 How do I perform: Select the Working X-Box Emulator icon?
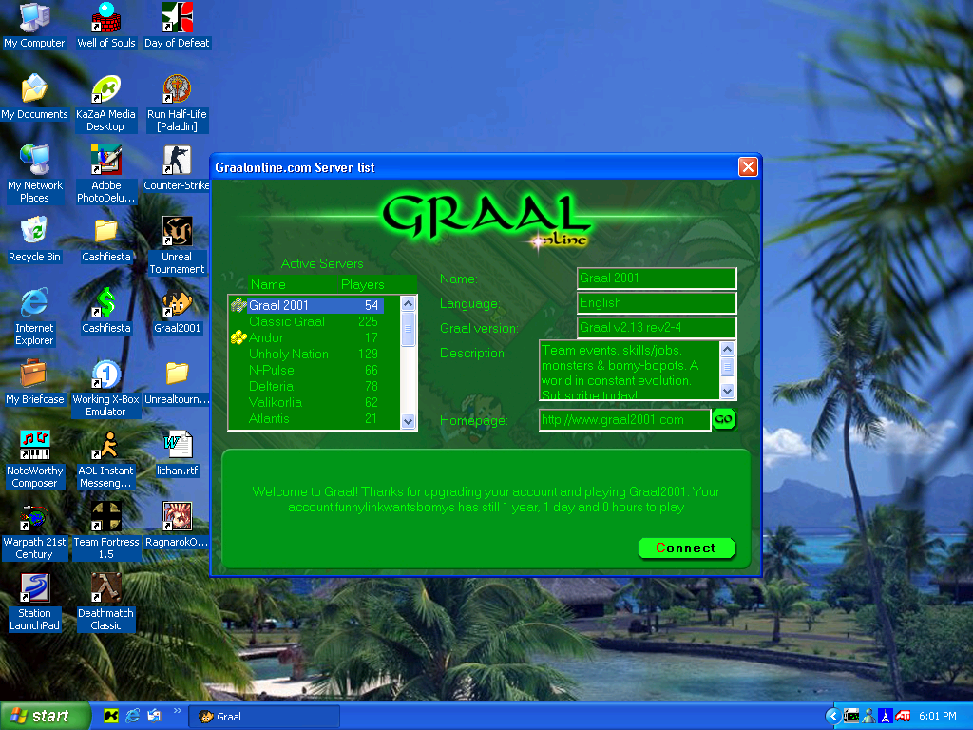point(105,389)
